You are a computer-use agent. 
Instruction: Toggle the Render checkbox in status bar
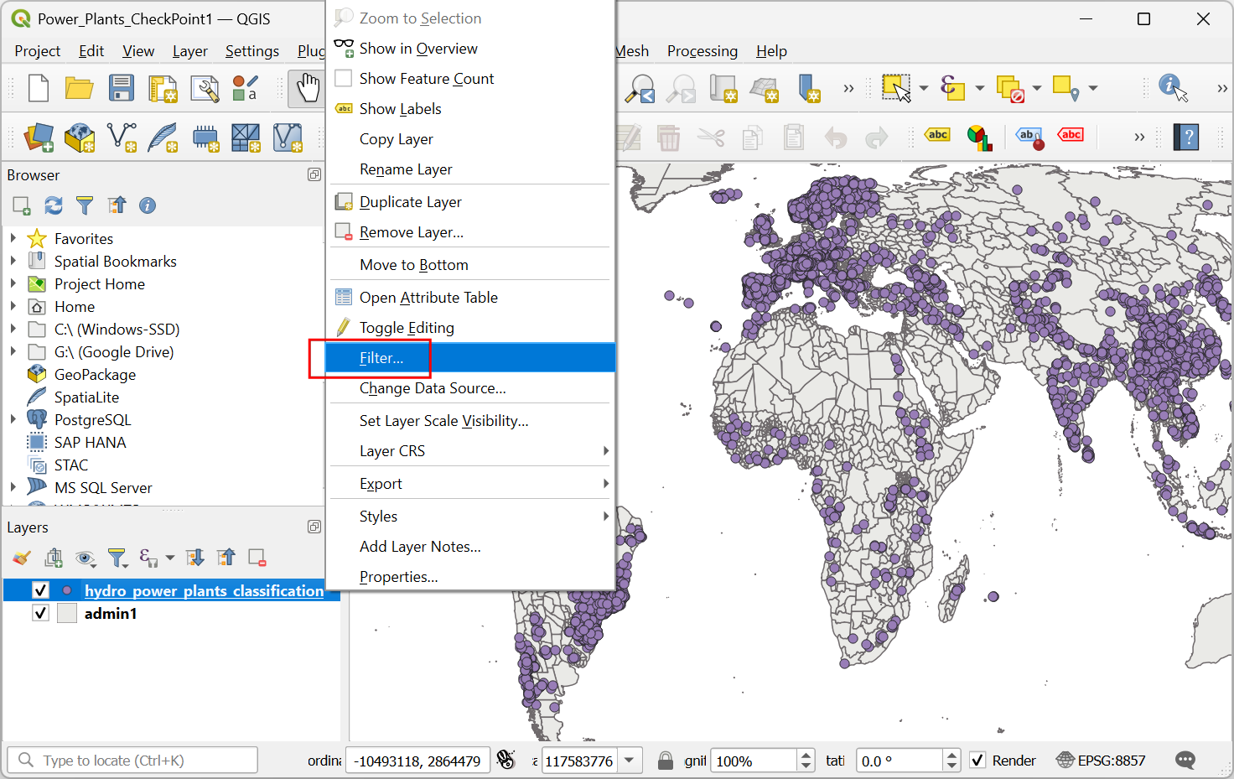pos(977,761)
